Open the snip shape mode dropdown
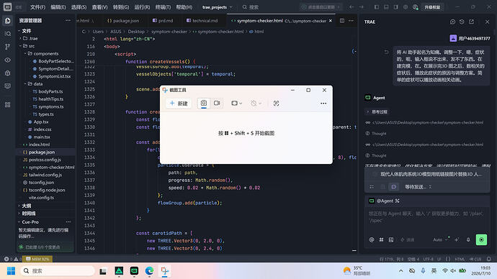The image size is (497, 279). [x=236, y=104]
